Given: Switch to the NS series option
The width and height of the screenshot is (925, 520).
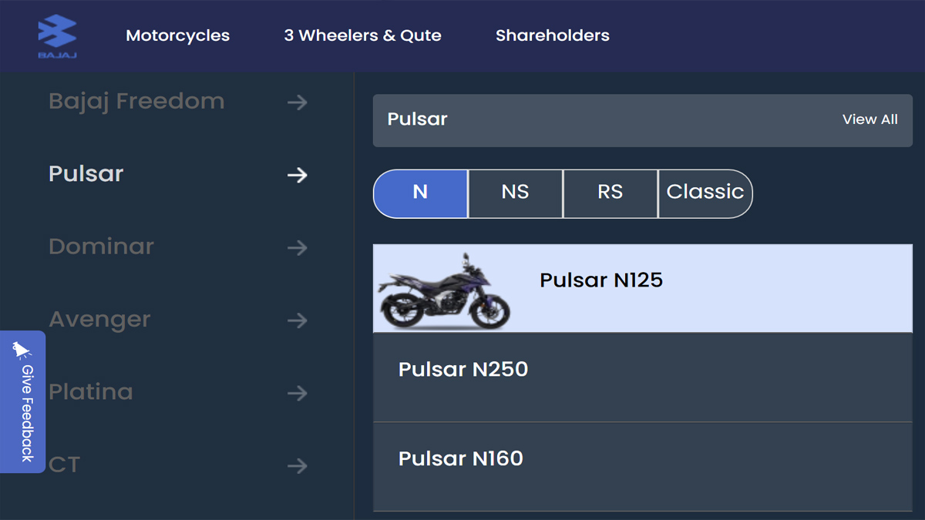Looking at the screenshot, I should [x=515, y=193].
